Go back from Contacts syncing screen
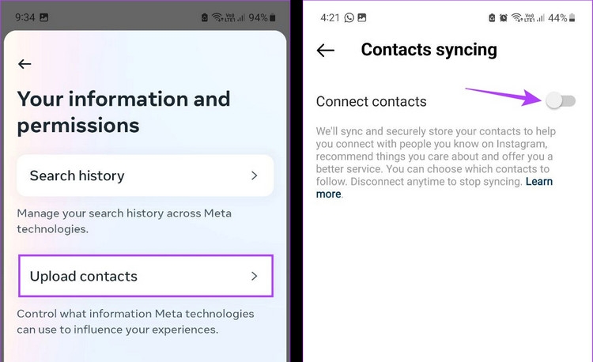The height and width of the screenshot is (362, 593). 325,50
